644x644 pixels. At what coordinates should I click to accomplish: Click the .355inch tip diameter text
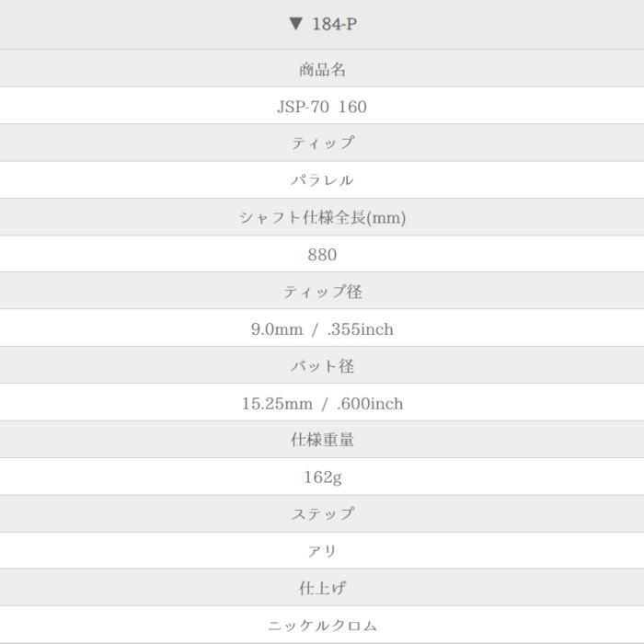(x=361, y=329)
